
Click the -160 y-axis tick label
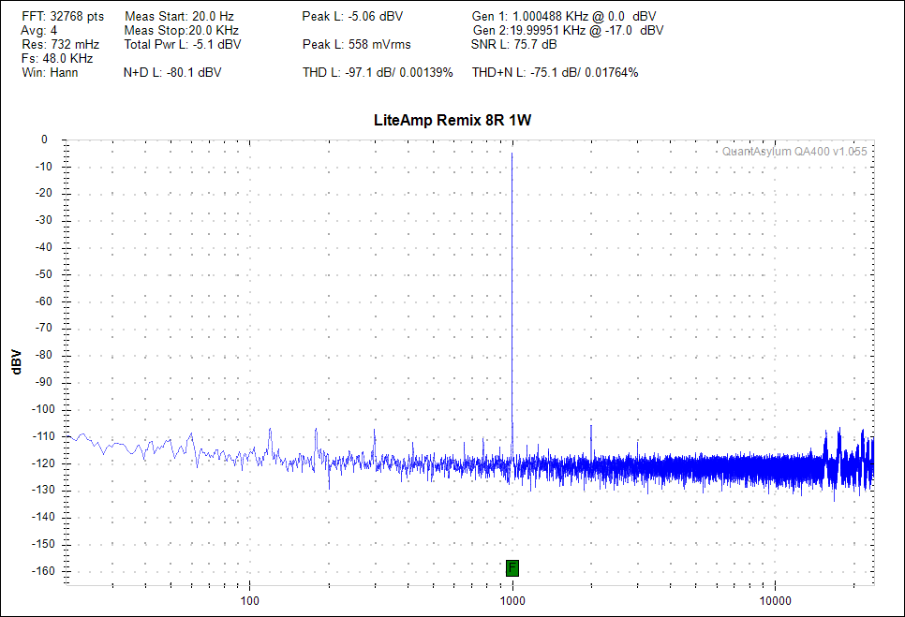tap(42, 571)
